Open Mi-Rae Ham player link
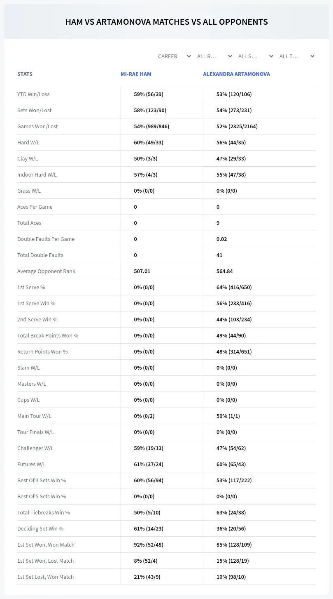Image resolution: width=333 pixels, height=599 pixels. click(136, 74)
